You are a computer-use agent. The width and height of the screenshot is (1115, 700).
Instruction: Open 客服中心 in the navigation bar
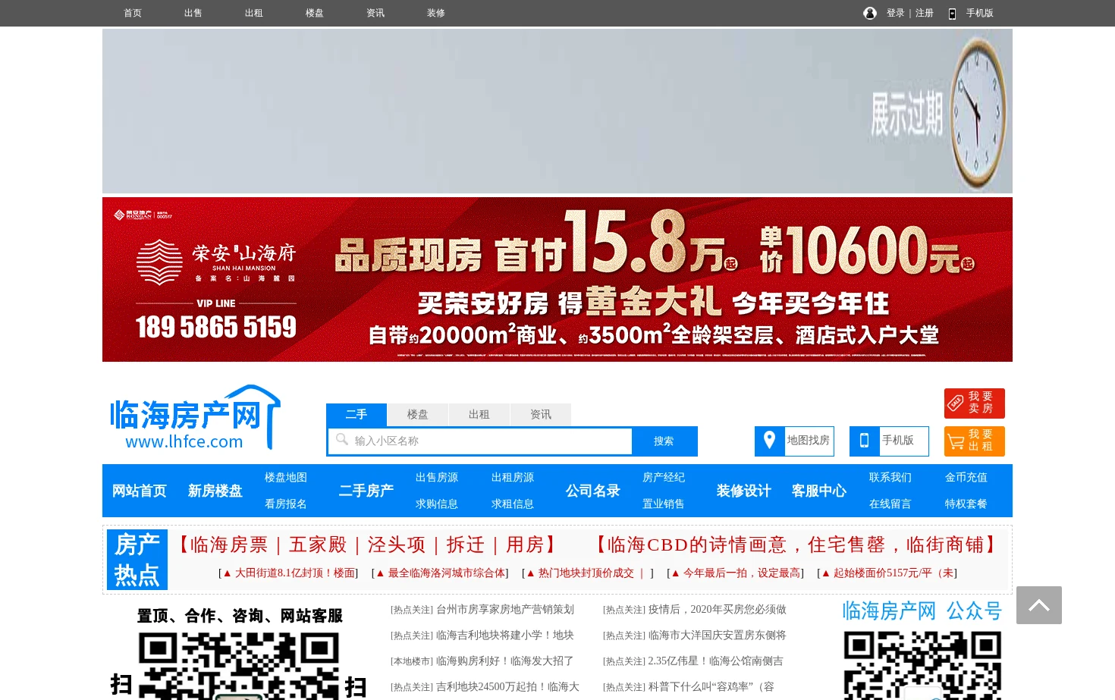tap(819, 491)
